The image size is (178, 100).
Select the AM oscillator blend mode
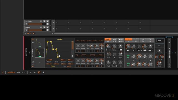(108, 41)
